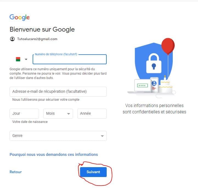
Task: Click the account avatar icon
Action: click(12, 39)
